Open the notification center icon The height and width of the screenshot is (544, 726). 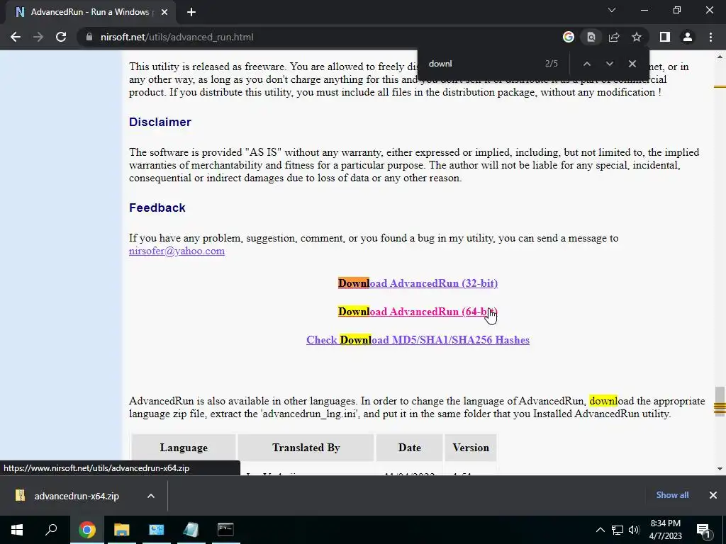click(703, 530)
